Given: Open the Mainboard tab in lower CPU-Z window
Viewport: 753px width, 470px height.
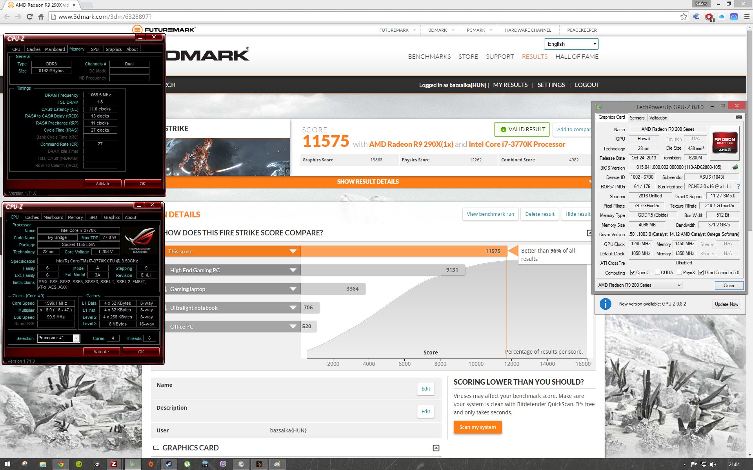Looking at the screenshot, I should pos(53,217).
